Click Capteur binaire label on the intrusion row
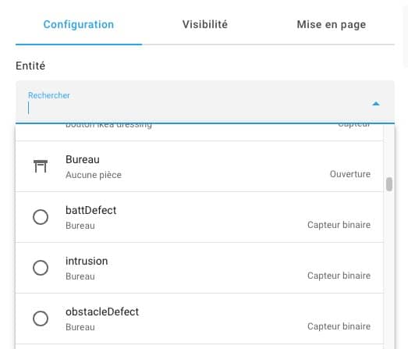 click(339, 276)
